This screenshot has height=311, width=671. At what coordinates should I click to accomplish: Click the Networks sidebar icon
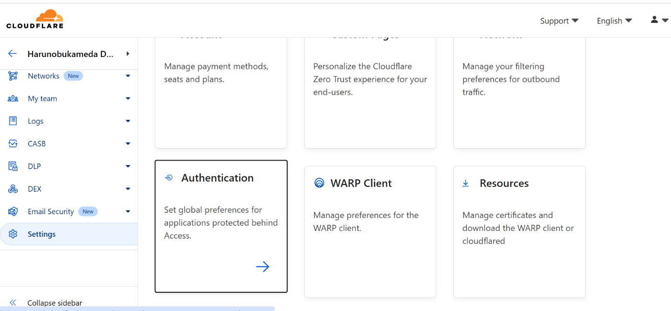[x=13, y=76]
